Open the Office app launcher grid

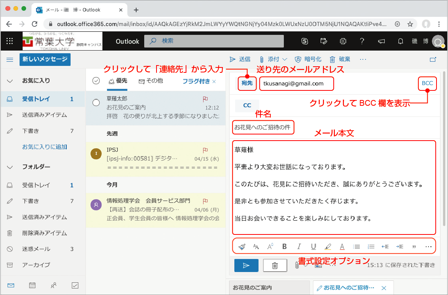(10, 41)
